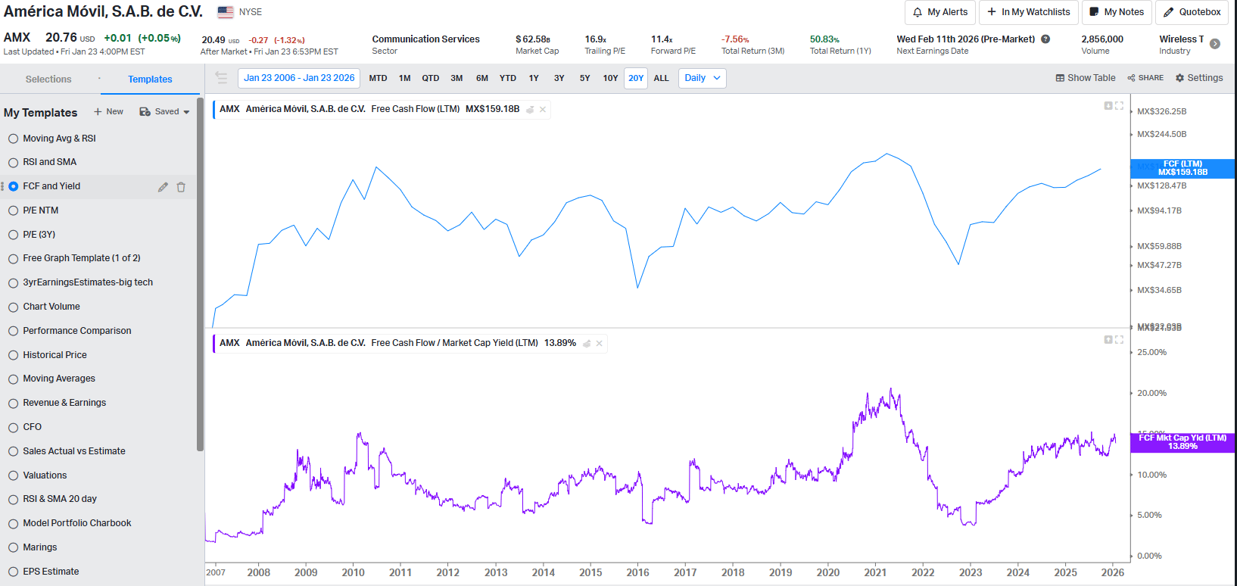Download the top Free Cash Flow chart
Viewport: 1237px width, 586px height.
[x=1108, y=106]
